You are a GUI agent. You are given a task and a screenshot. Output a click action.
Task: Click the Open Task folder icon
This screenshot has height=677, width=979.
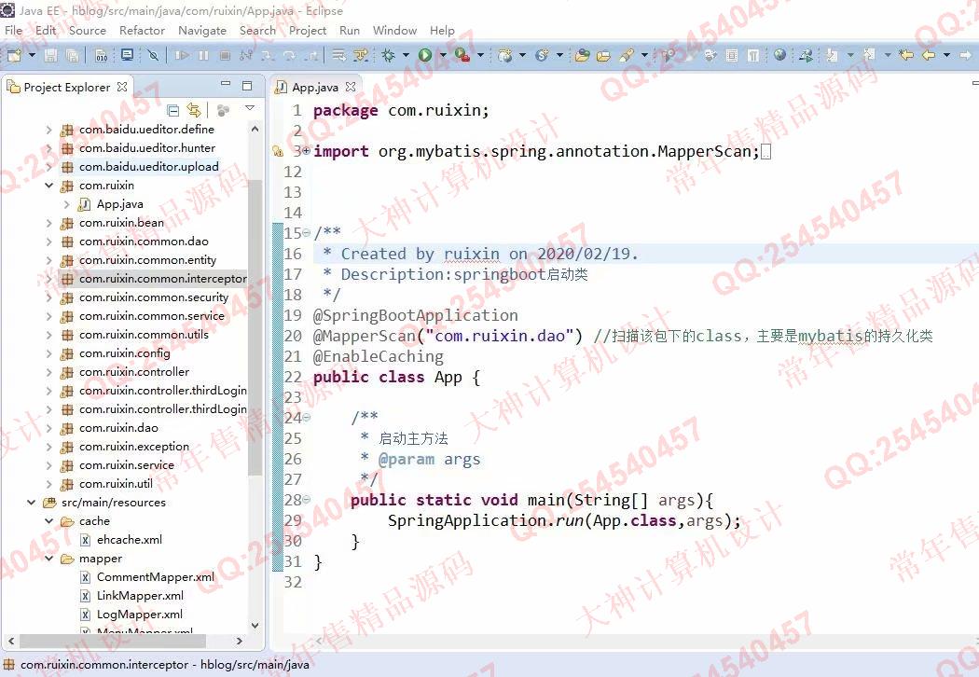tap(603, 56)
